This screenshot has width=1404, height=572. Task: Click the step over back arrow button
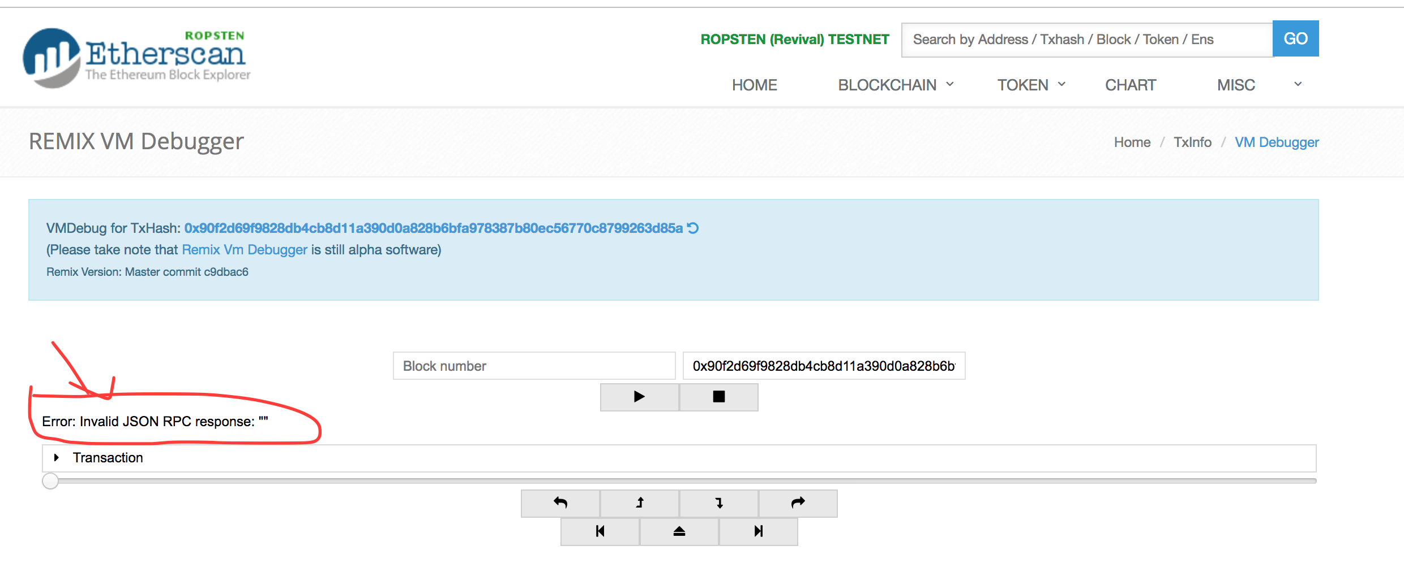[560, 503]
